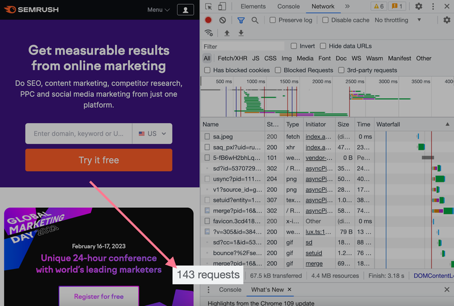Screen dimensions: 454x306
Task: Open the DevTools three-dot customize menu
Action: [x=433, y=7]
